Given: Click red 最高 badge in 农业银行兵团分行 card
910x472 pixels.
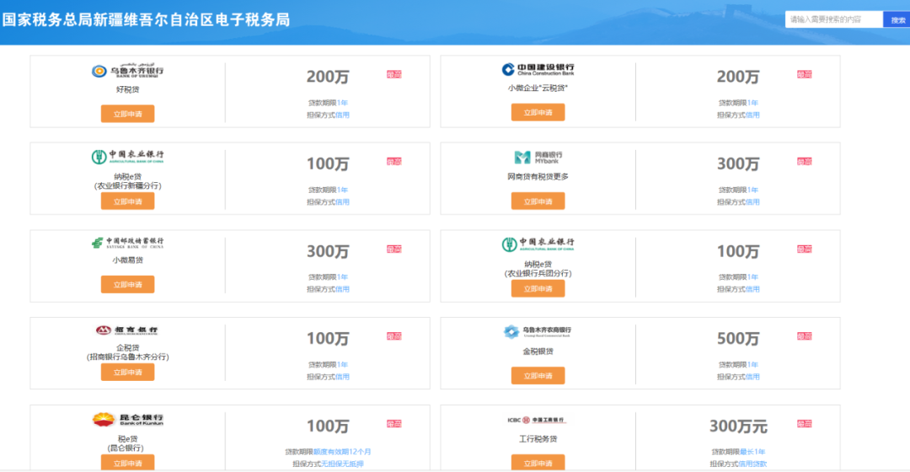Looking at the screenshot, I should pyautogui.click(x=805, y=249).
